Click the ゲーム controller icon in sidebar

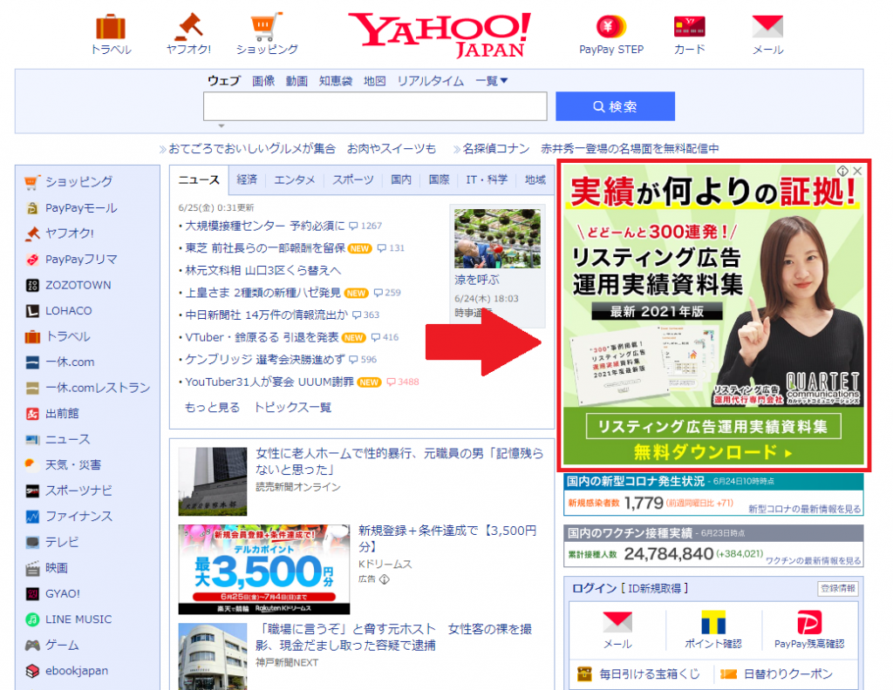pyautogui.click(x=32, y=645)
